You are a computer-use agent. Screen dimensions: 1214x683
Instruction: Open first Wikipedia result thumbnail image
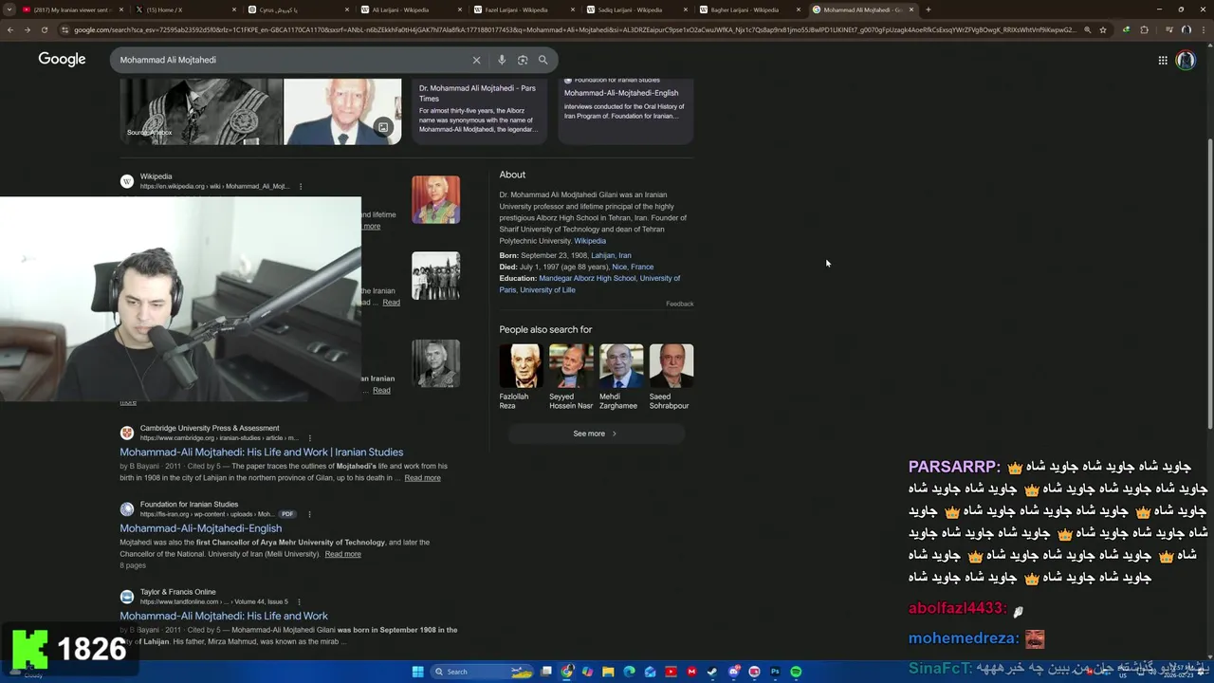pyautogui.click(x=435, y=200)
